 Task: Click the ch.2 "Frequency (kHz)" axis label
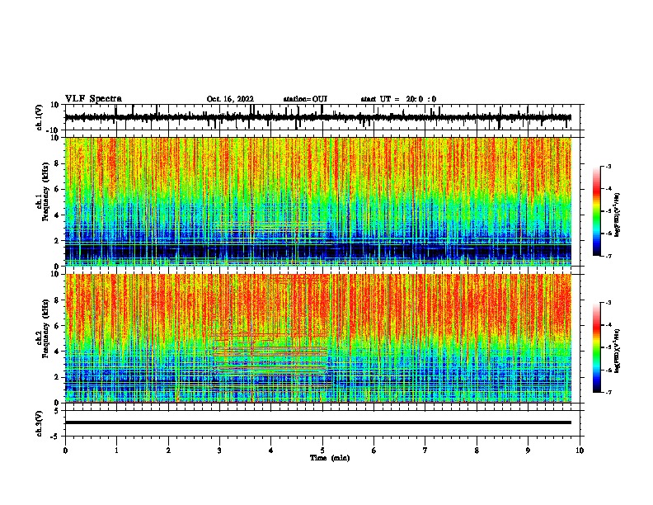45,328
